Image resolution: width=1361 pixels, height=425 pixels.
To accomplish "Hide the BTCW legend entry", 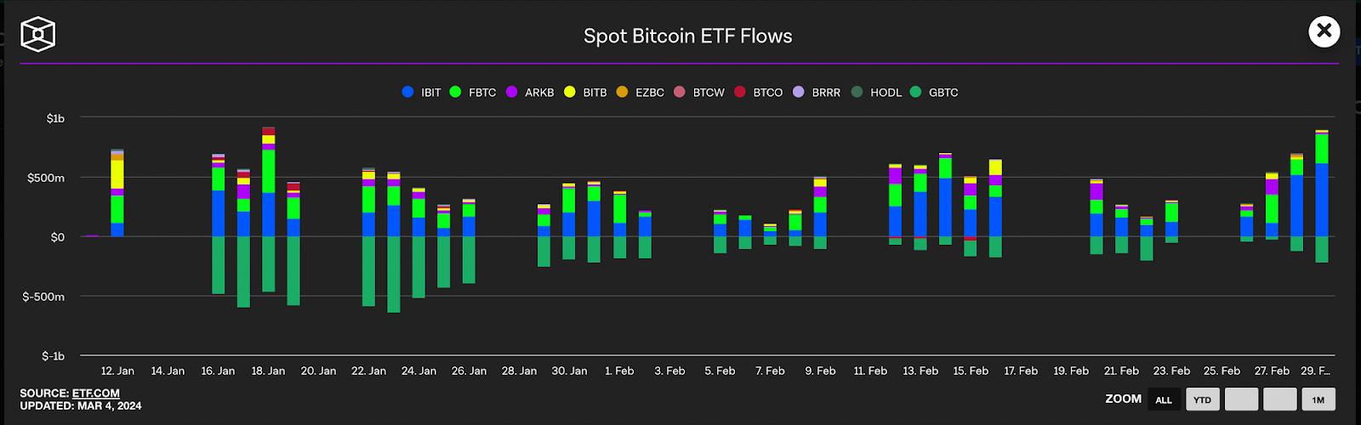I will click(x=699, y=92).
